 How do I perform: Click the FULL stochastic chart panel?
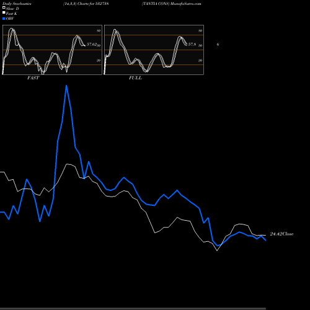click(x=154, y=50)
